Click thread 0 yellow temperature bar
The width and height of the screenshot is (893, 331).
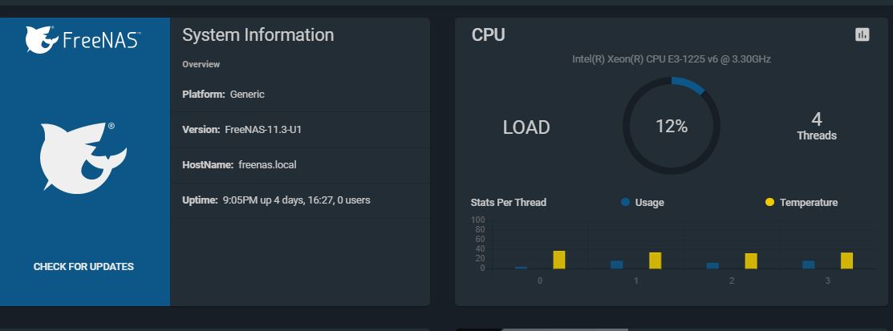pos(559,260)
